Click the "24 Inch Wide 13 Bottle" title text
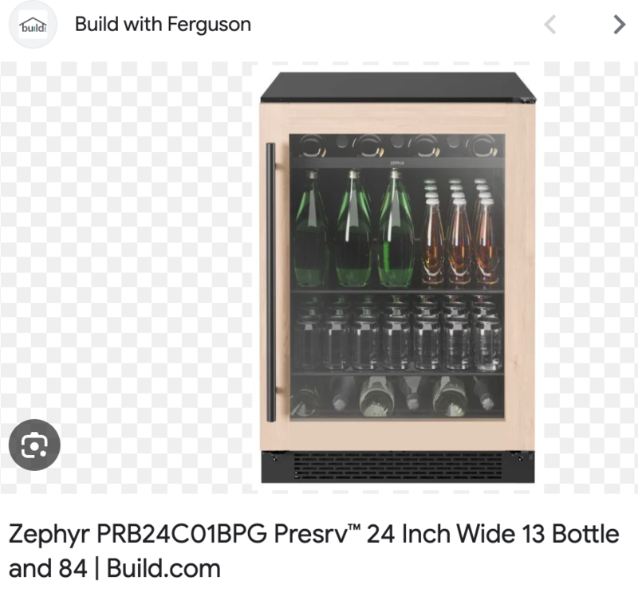 [x=493, y=533]
